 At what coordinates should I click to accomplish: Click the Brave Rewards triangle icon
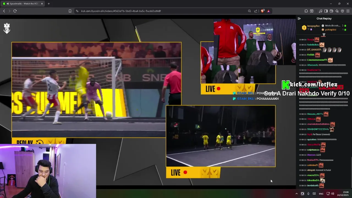click(x=268, y=11)
